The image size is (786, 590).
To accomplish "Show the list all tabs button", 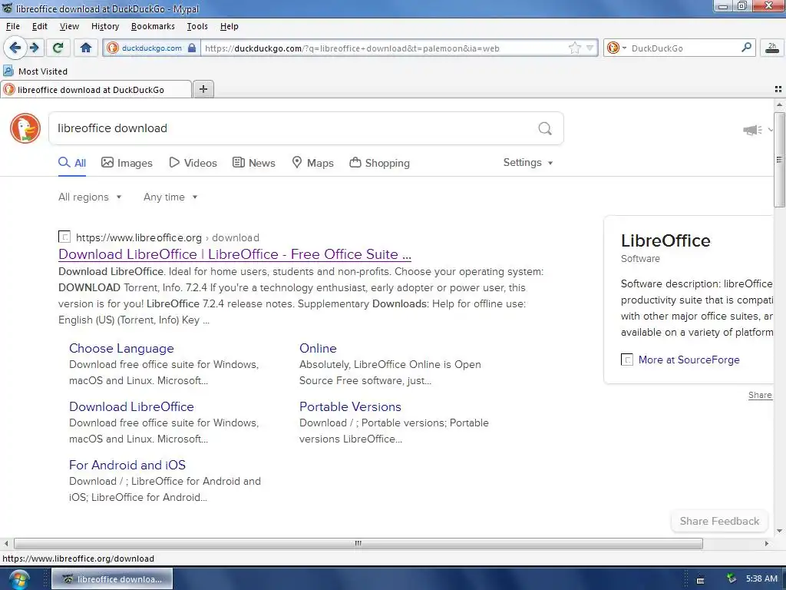I will pos(778,89).
